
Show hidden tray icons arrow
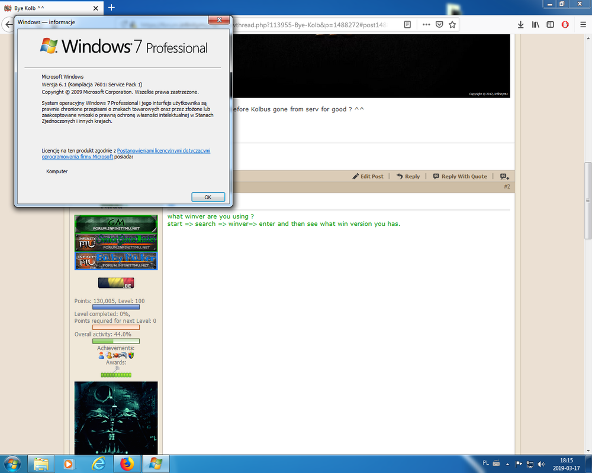(507, 464)
